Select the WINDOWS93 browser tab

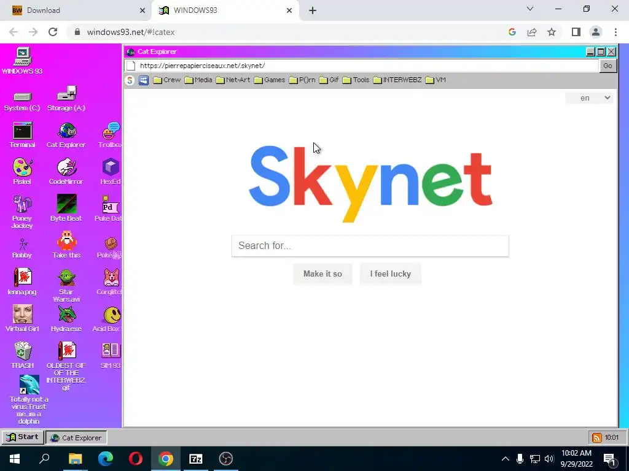226,10
